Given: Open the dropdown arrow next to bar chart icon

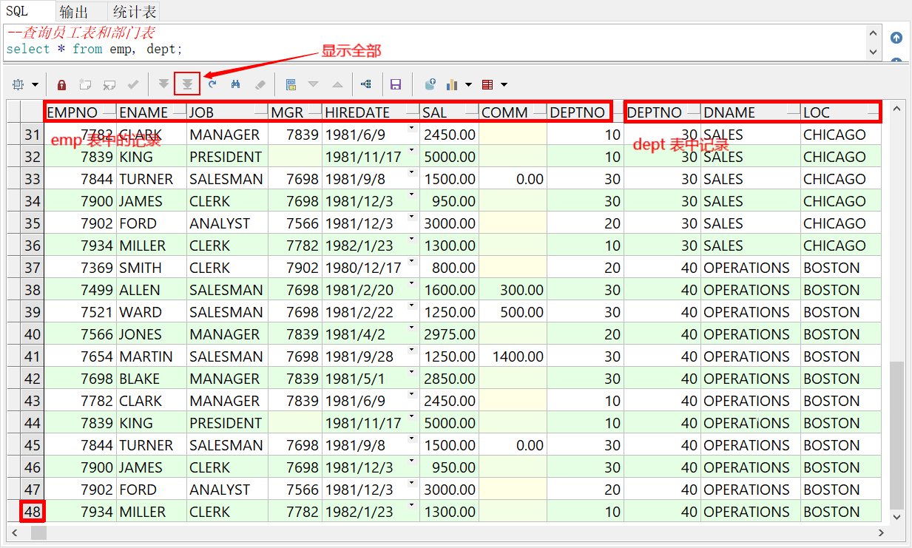Looking at the screenshot, I should click(x=468, y=85).
